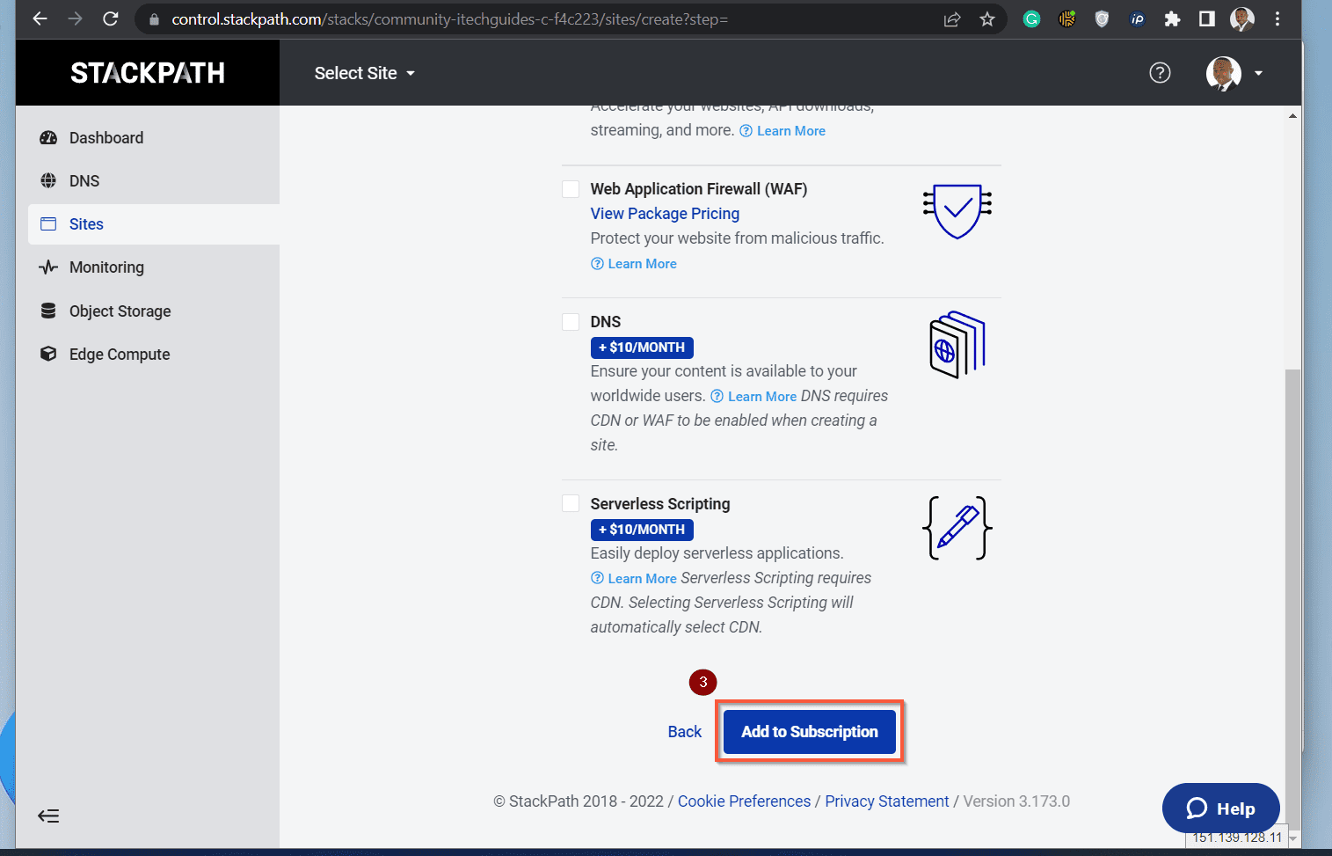Click the browser forward arrow
The height and width of the screenshot is (856, 1332).
click(76, 18)
